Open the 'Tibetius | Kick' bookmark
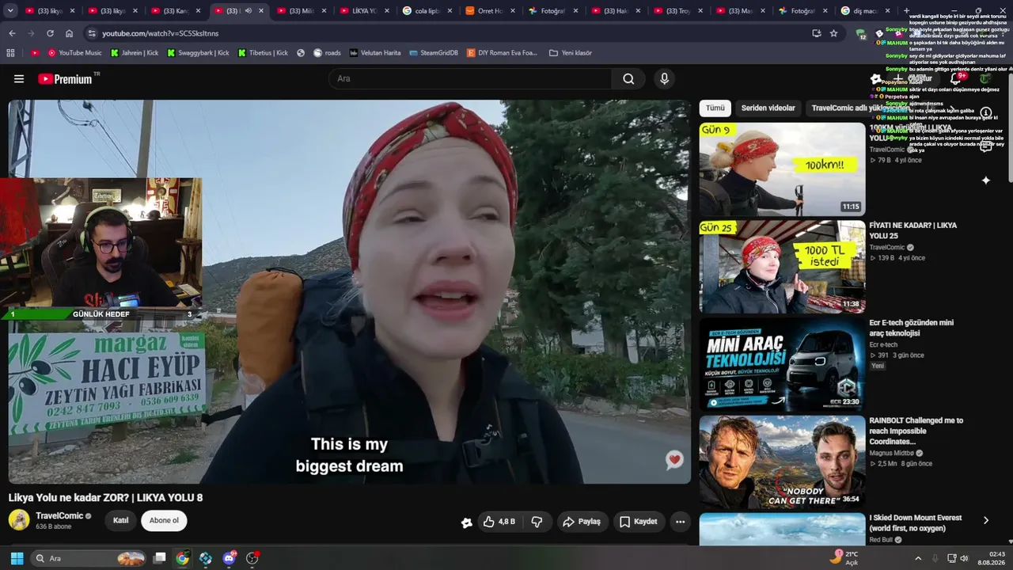The height and width of the screenshot is (570, 1013). 263,53
